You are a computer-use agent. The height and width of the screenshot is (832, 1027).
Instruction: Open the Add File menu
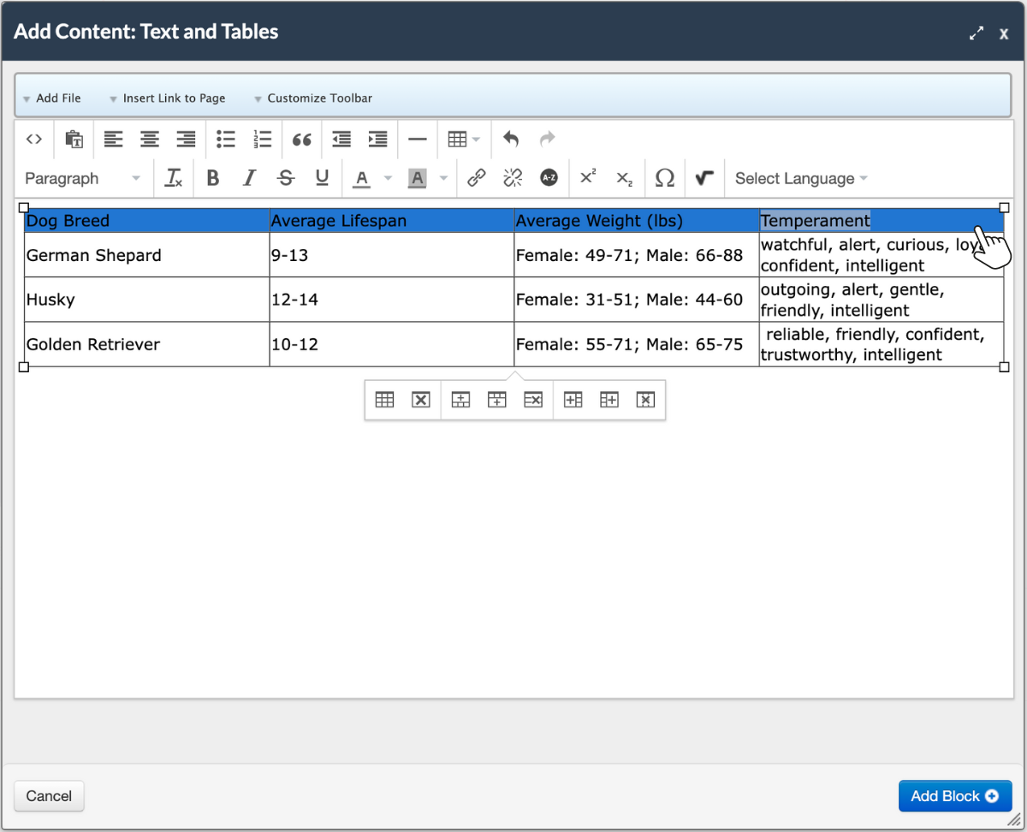click(52, 98)
